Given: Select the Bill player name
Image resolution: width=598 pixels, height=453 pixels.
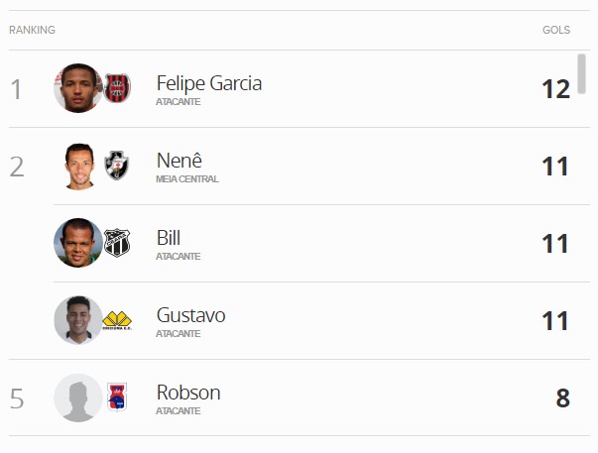Looking at the screenshot, I should [169, 238].
